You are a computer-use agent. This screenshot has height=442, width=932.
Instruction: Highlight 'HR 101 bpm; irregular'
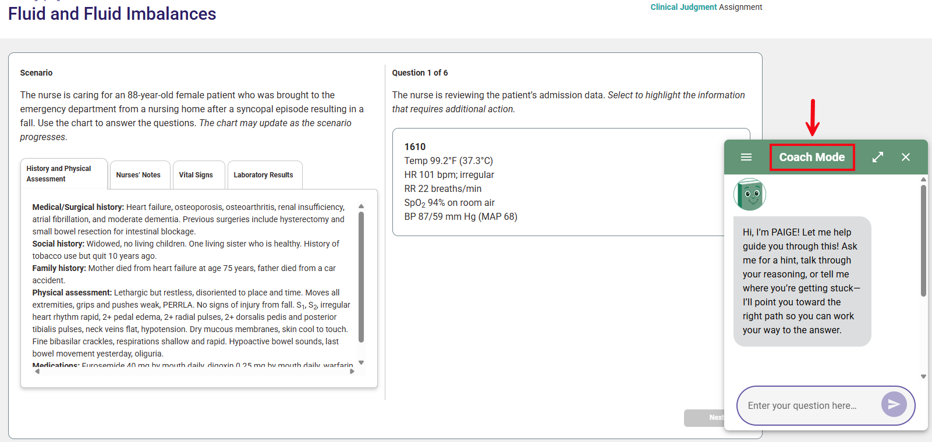tap(449, 174)
